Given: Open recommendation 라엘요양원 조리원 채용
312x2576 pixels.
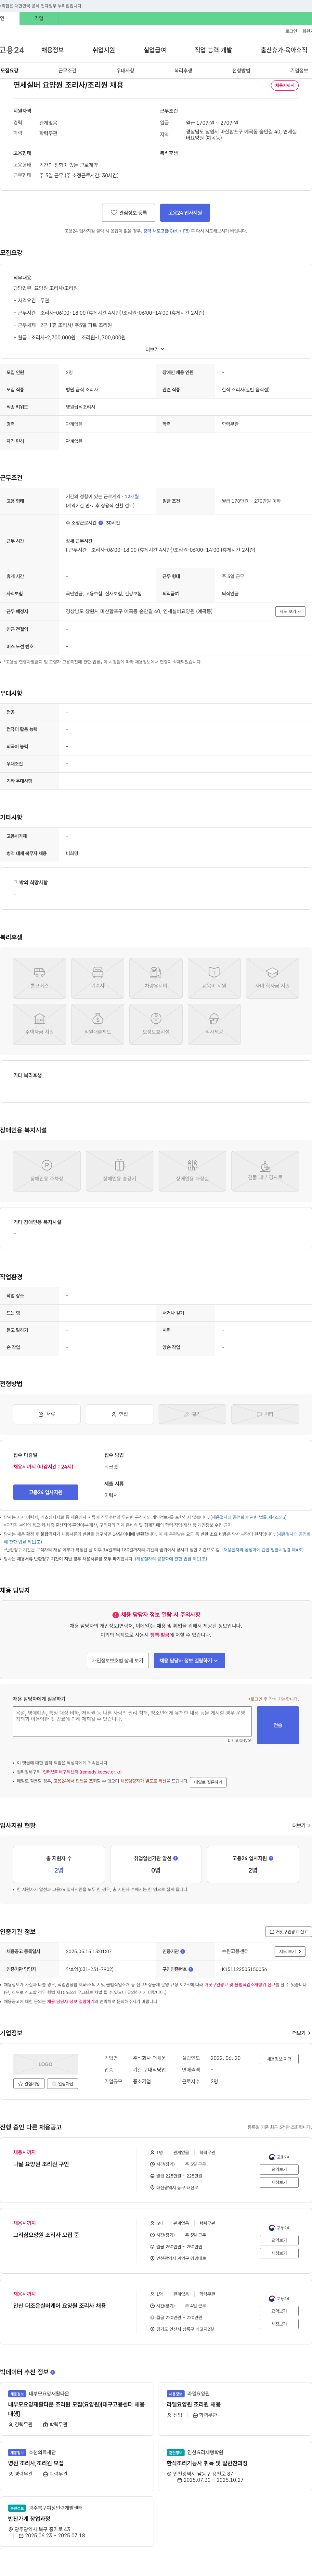Looking at the screenshot, I should pos(194,2404).
